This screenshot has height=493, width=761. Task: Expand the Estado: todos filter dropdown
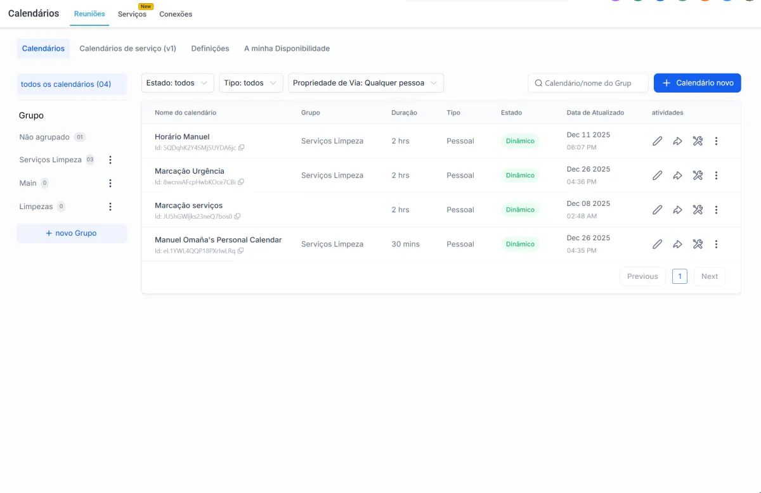[x=178, y=83]
